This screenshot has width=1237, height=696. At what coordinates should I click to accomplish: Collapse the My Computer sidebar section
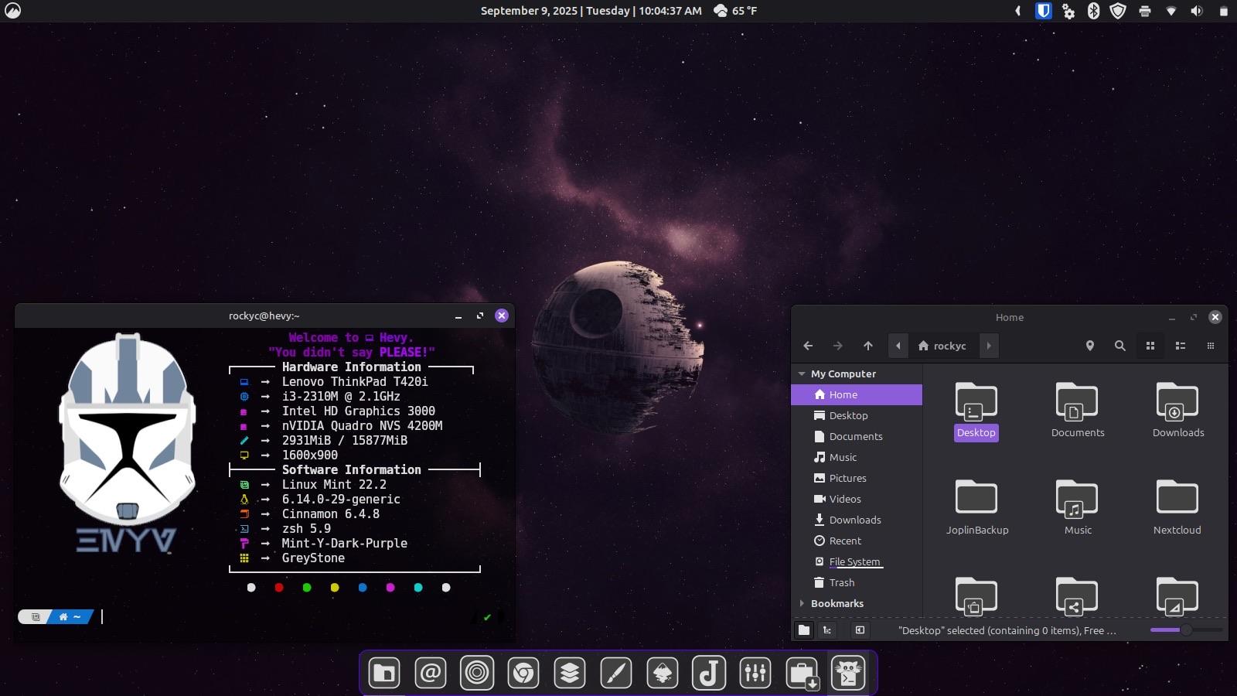(802, 374)
